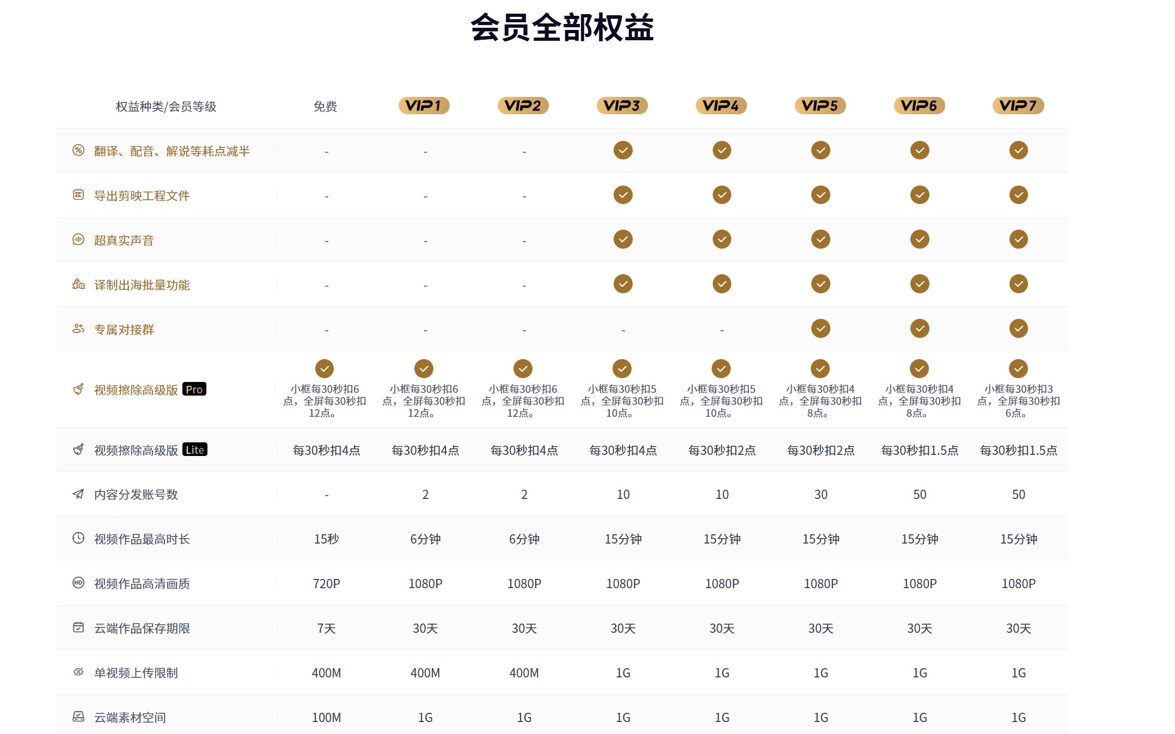Click the percentage icon beside 翻译、配音、解说等耗点减半
The width and height of the screenshot is (1175, 734).
78,150
